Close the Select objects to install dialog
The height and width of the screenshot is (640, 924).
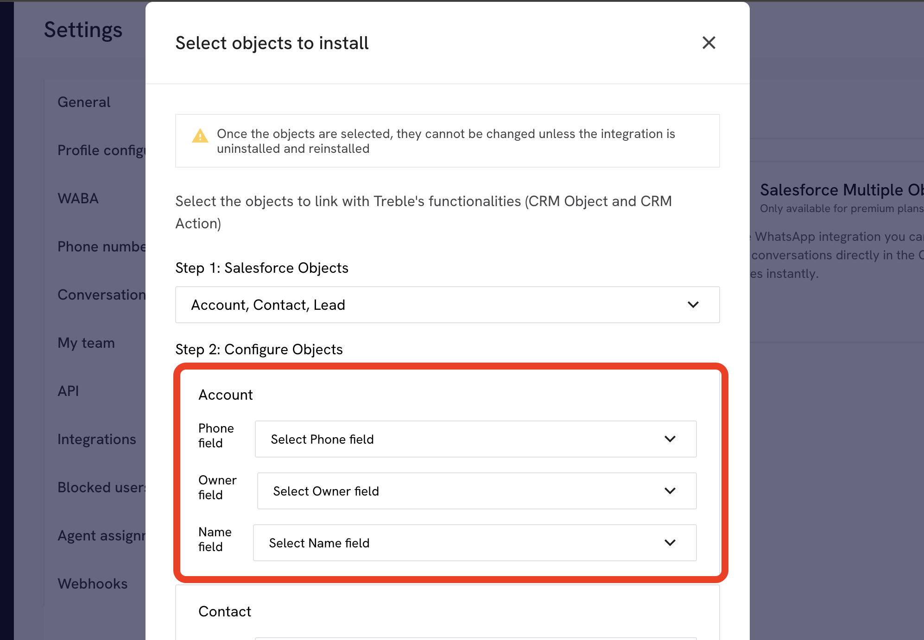(x=709, y=43)
